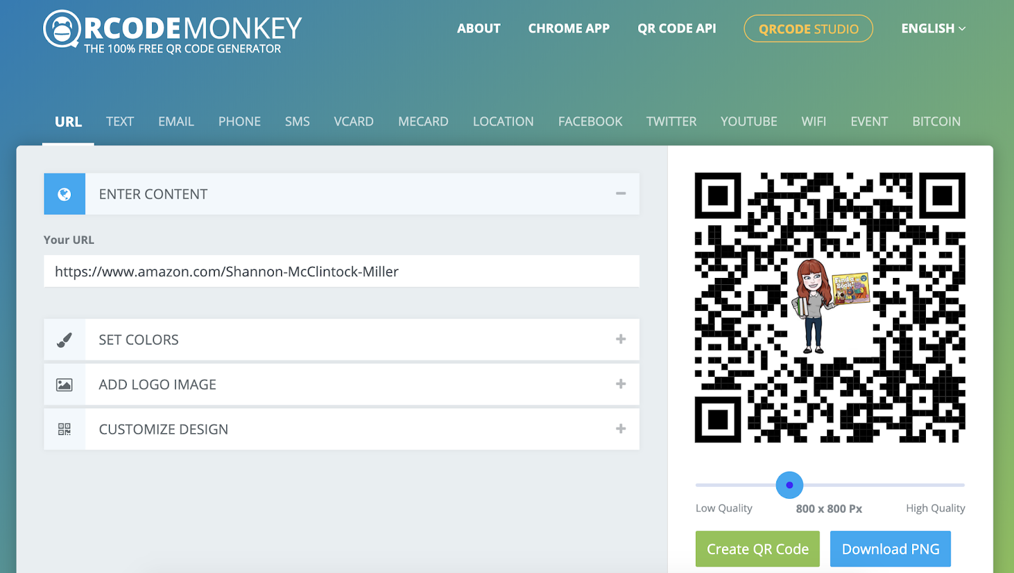Collapse the Enter Content section

pos(620,194)
